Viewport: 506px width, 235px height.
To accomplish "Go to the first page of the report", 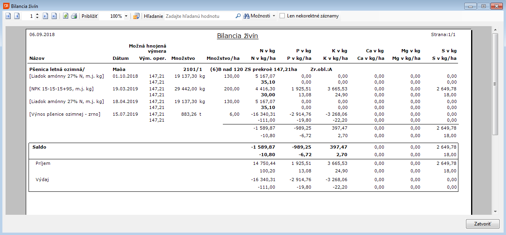I will point(8,16).
